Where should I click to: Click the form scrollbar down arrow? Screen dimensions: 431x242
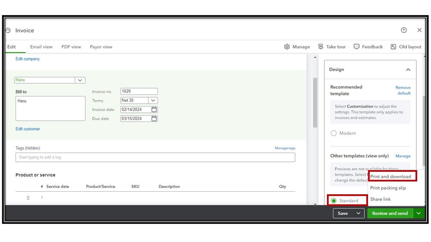coord(315,204)
